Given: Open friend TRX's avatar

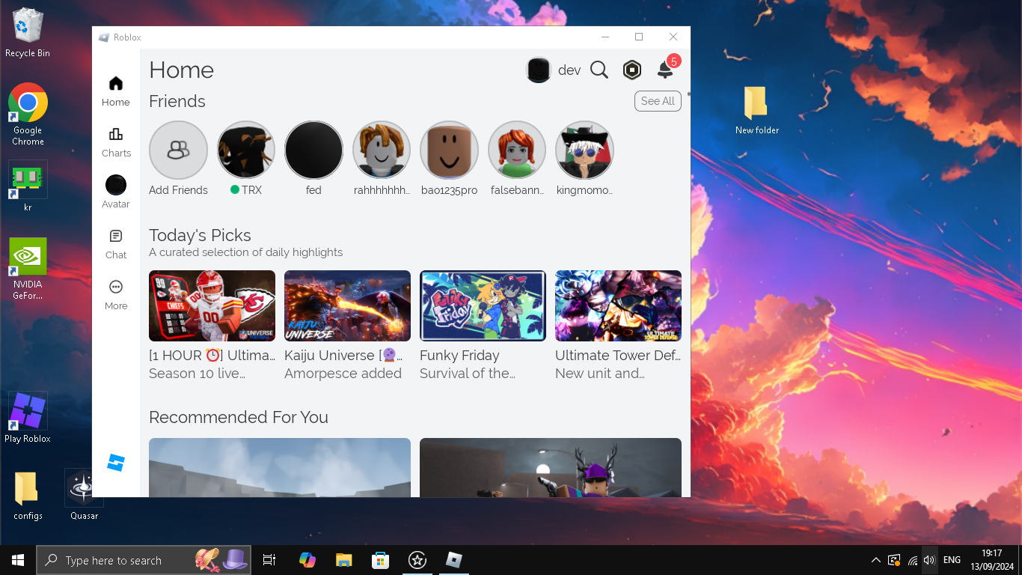Looking at the screenshot, I should click(x=246, y=150).
